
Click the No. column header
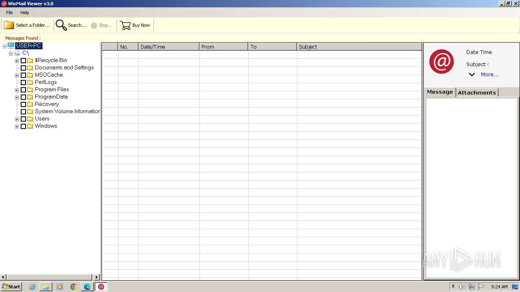[128, 47]
